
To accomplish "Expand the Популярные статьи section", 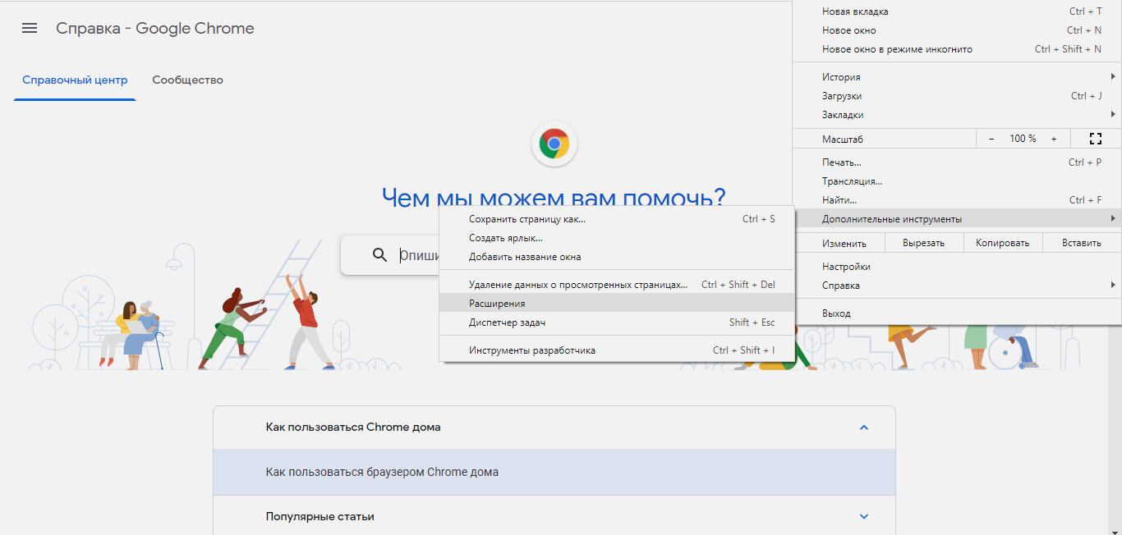I will pos(863,517).
